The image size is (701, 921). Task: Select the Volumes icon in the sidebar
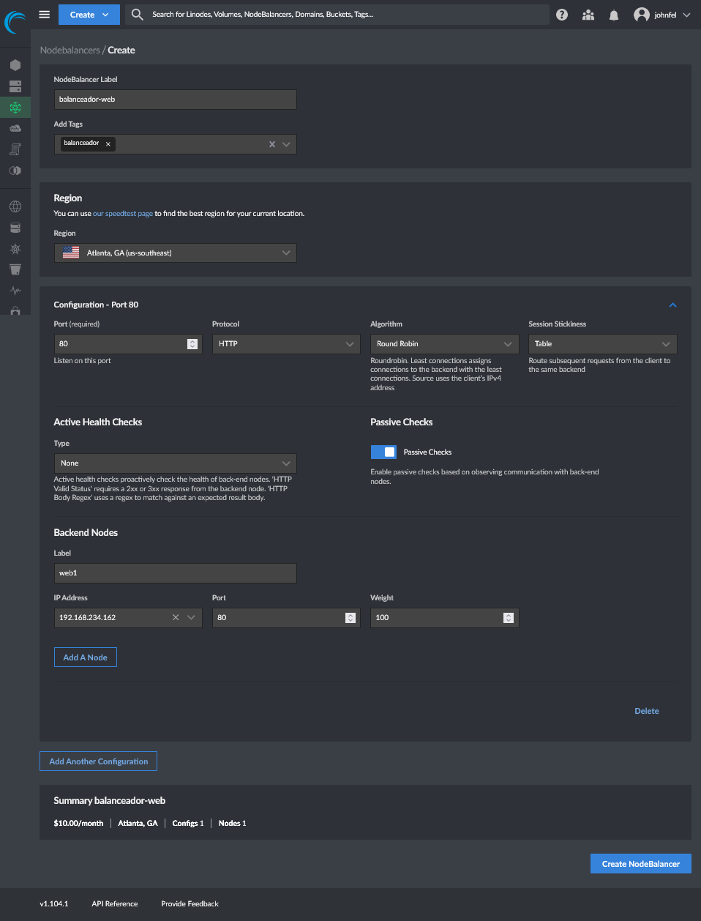15,86
